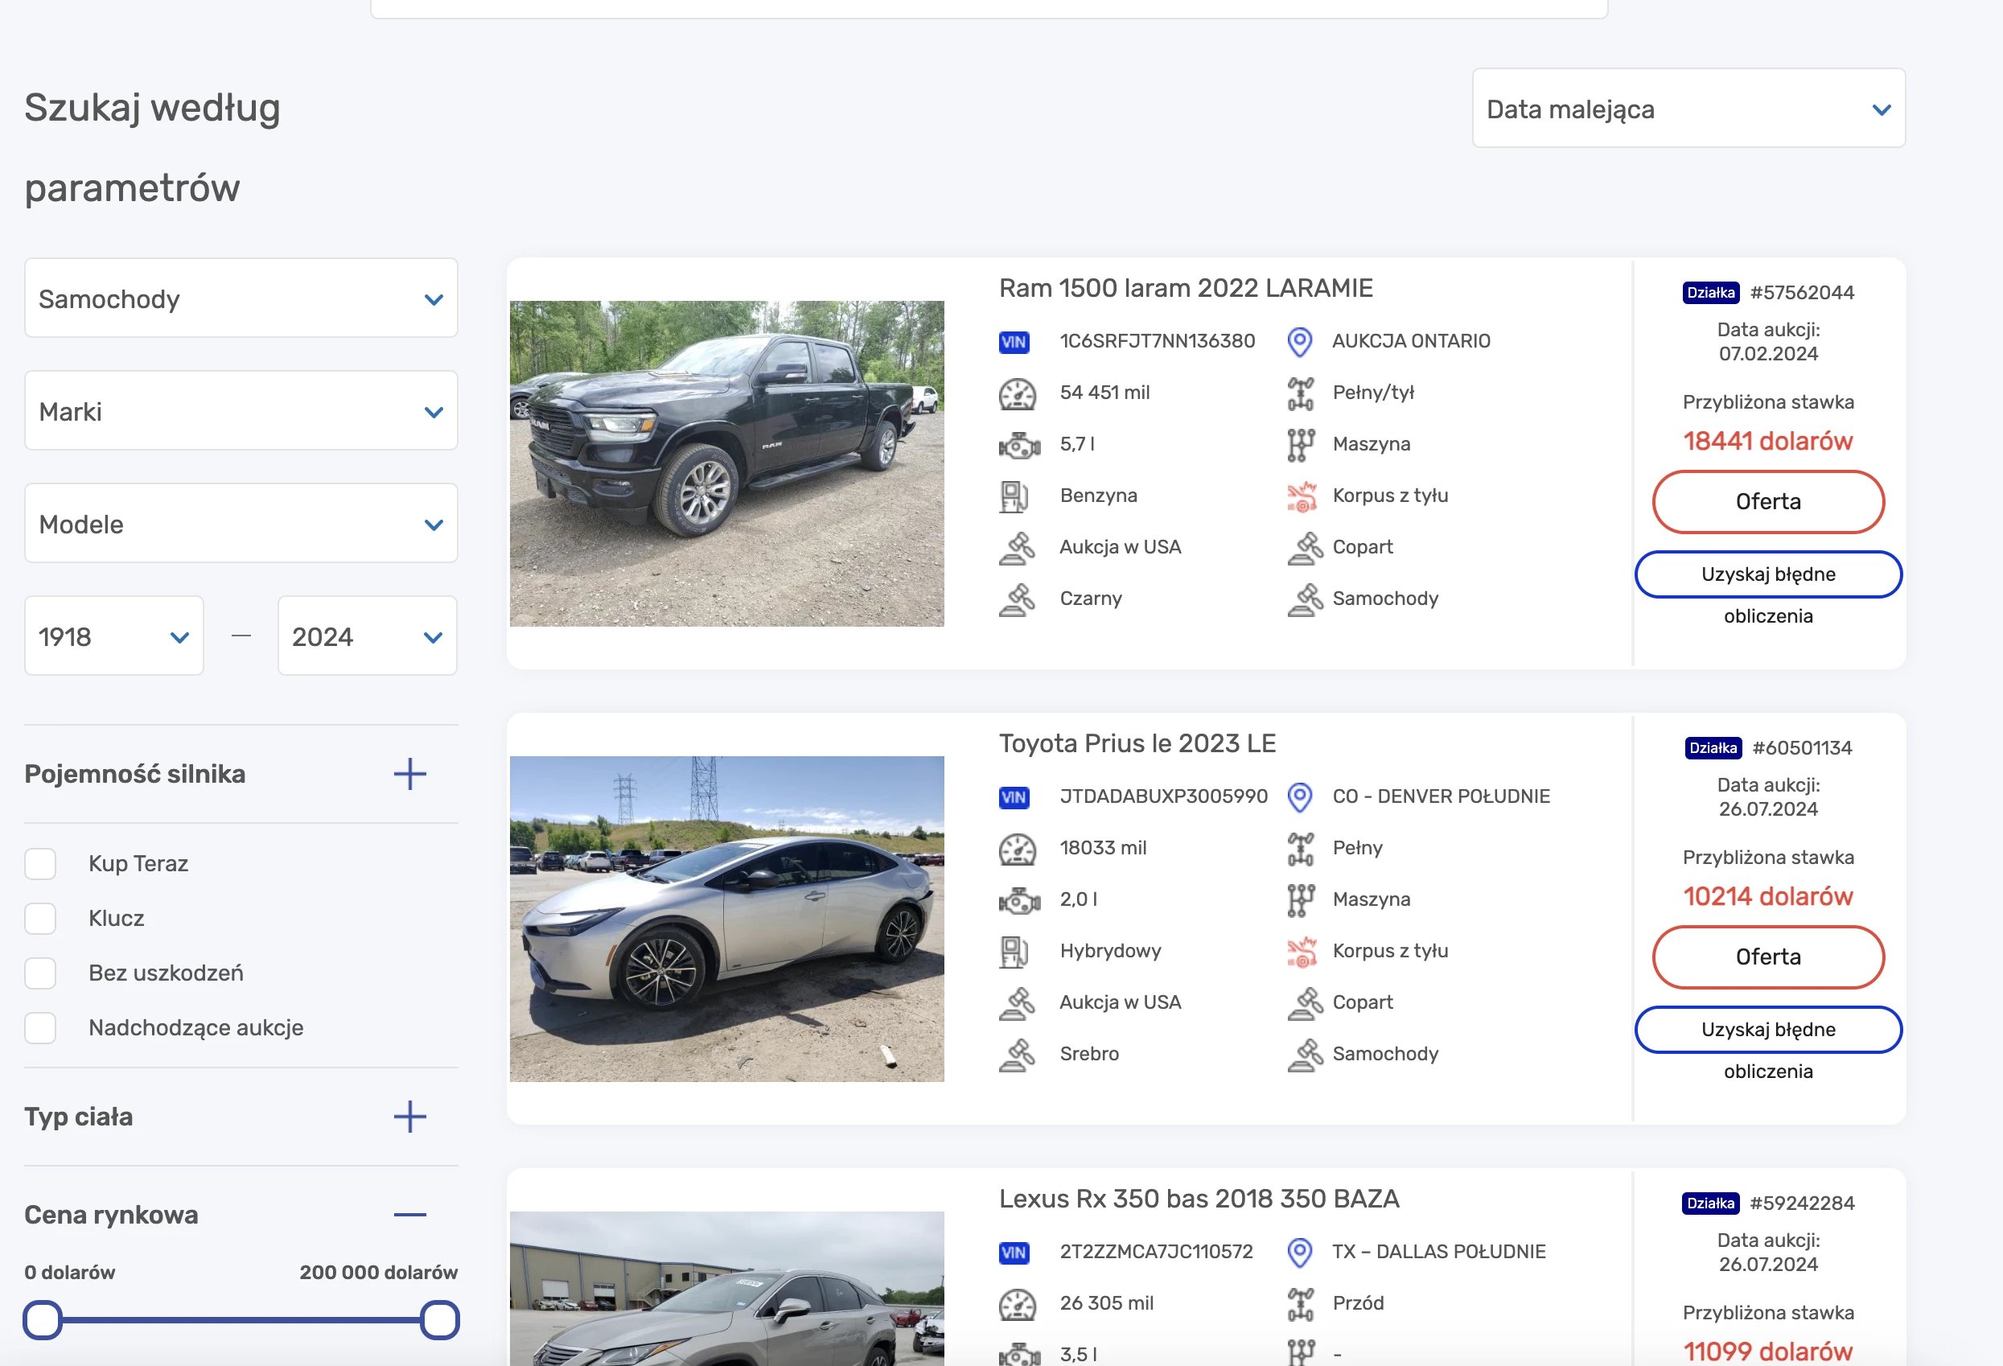Click the VIN number 2T2ZZMCA7JC110572
The height and width of the screenshot is (1366, 2003).
tap(1156, 1253)
